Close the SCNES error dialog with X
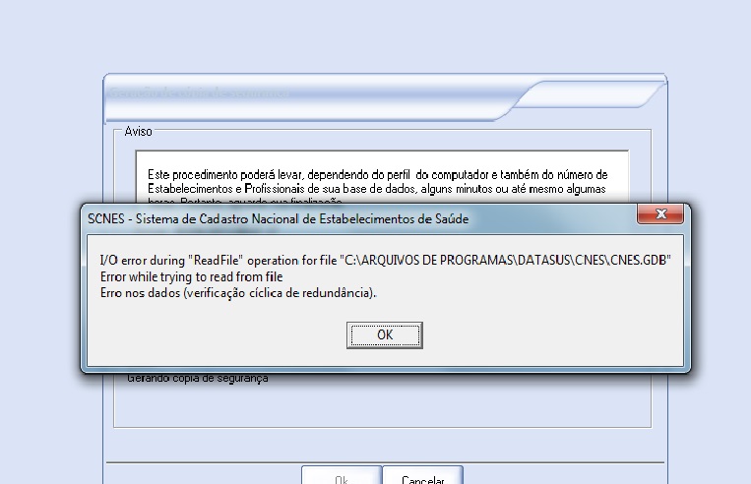 tap(660, 215)
